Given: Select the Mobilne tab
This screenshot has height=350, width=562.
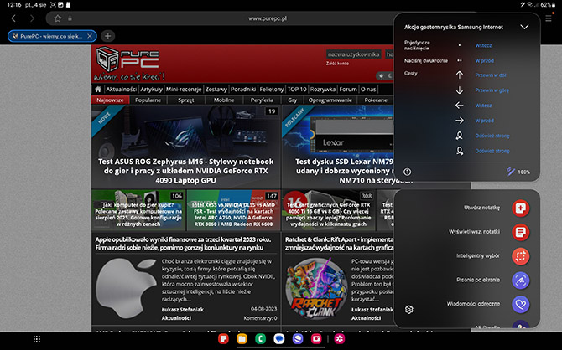Looking at the screenshot, I should coord(224,100).
